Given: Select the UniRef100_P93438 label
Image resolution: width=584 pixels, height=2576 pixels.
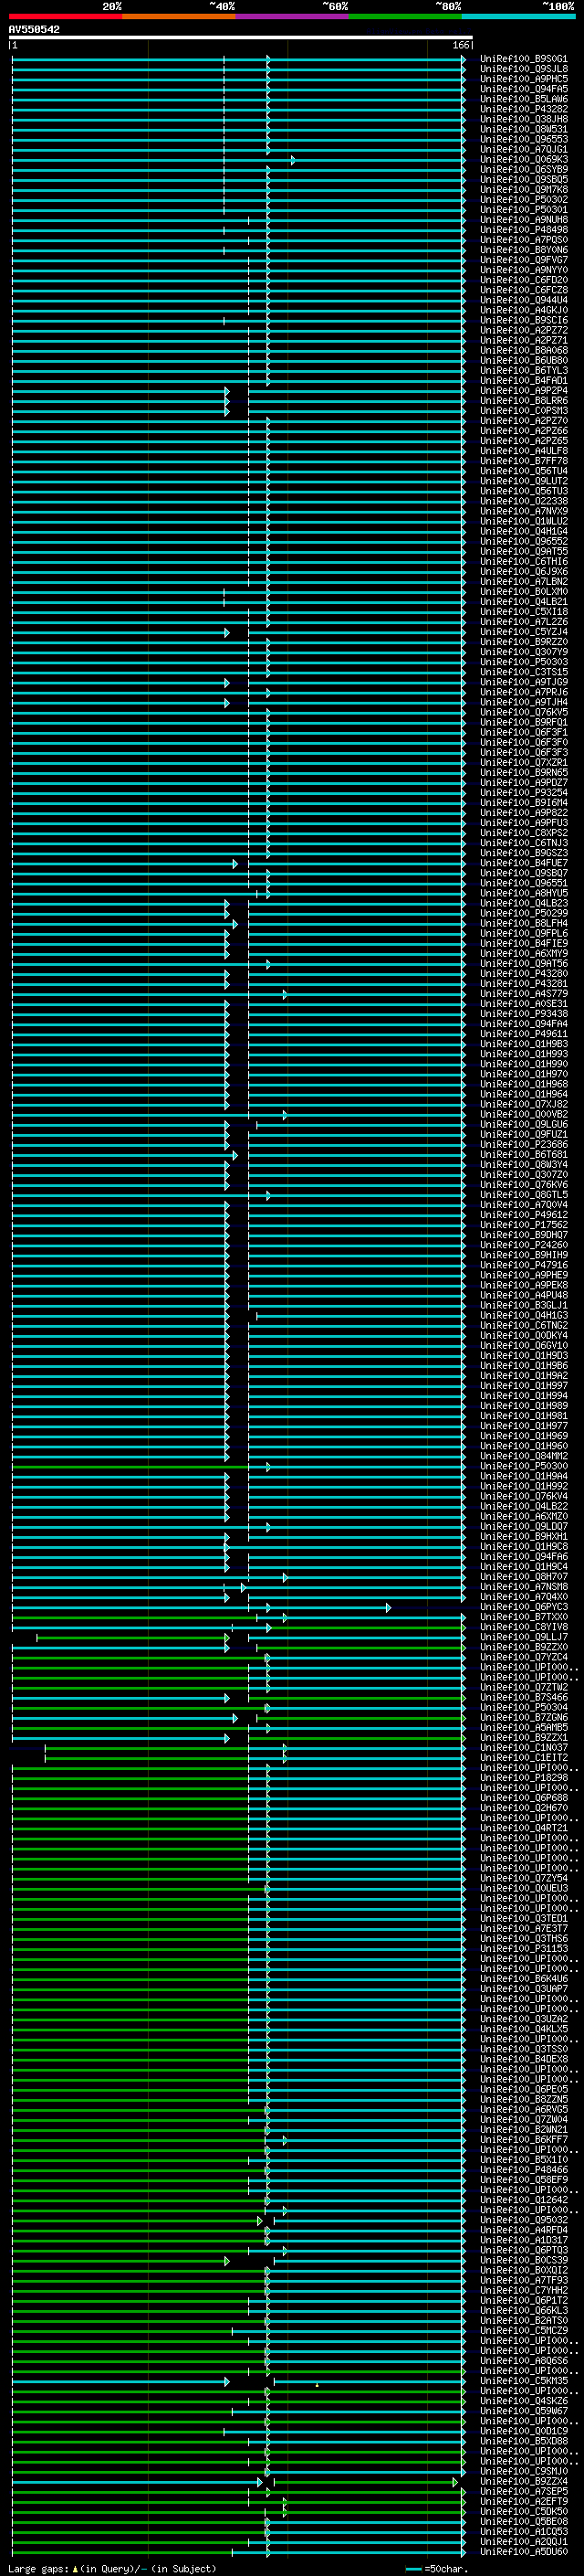Looking at the screenshot, I should click(x=523, y=1014).
